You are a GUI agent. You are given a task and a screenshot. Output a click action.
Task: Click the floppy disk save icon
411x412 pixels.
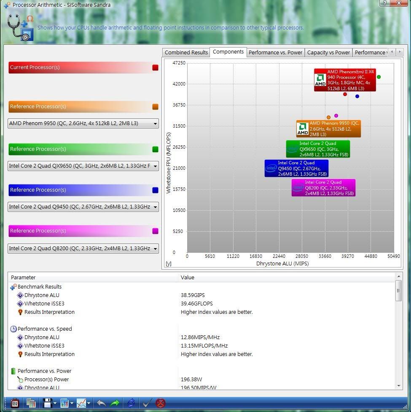(x=48, y=403)
